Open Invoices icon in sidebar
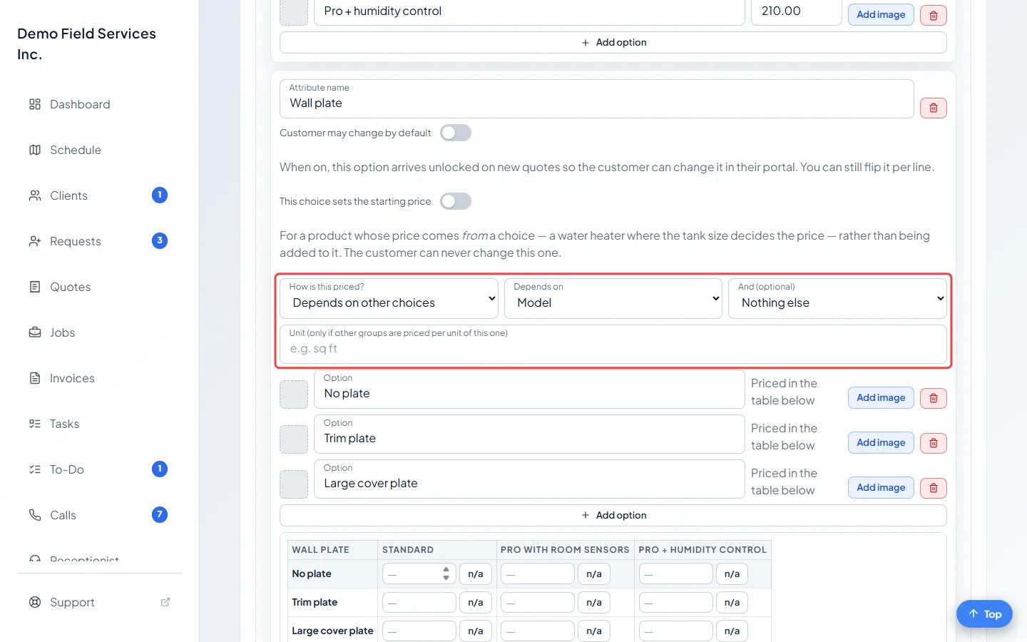The width and height of the screenshot is (1027, 642). [x=35, y=378]
